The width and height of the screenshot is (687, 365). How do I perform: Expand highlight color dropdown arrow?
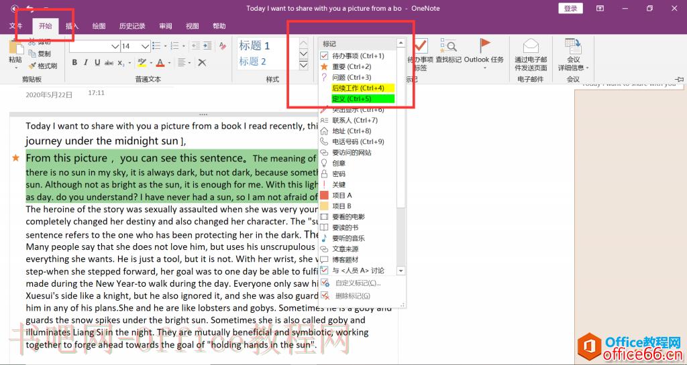click(x=150, y=63)
